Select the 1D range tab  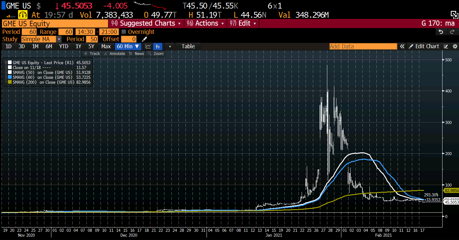click(x=9, y=46)
